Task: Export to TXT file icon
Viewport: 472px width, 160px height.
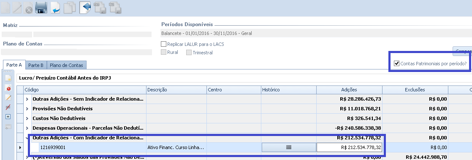Action: 100,8
